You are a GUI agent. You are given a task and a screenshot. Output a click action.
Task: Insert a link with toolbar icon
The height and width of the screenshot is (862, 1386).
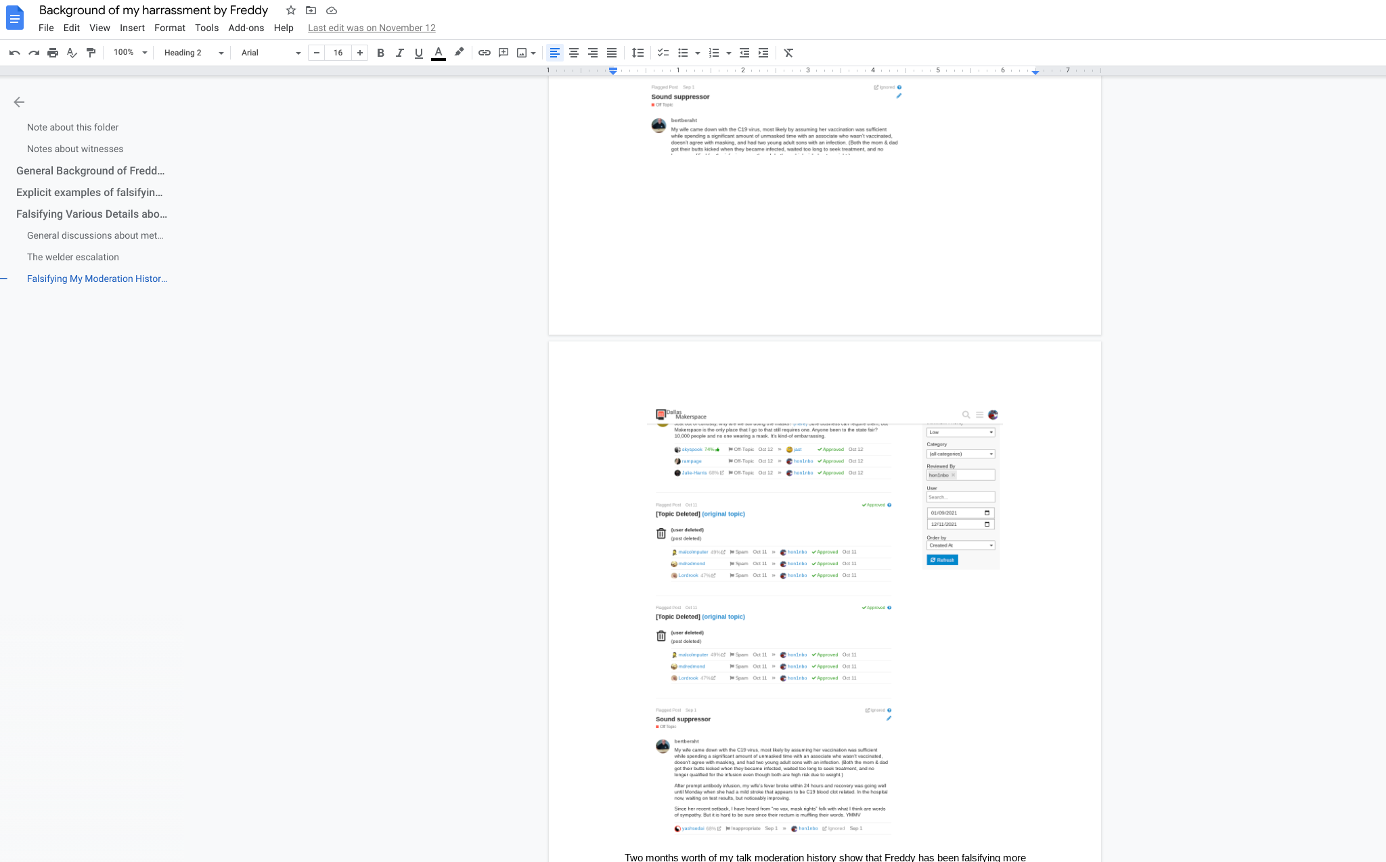(x=484, y=53)
